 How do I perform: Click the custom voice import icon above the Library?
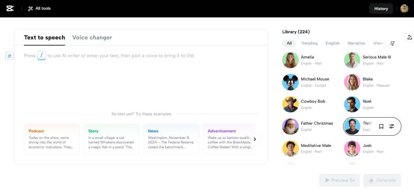coord(409,37)
